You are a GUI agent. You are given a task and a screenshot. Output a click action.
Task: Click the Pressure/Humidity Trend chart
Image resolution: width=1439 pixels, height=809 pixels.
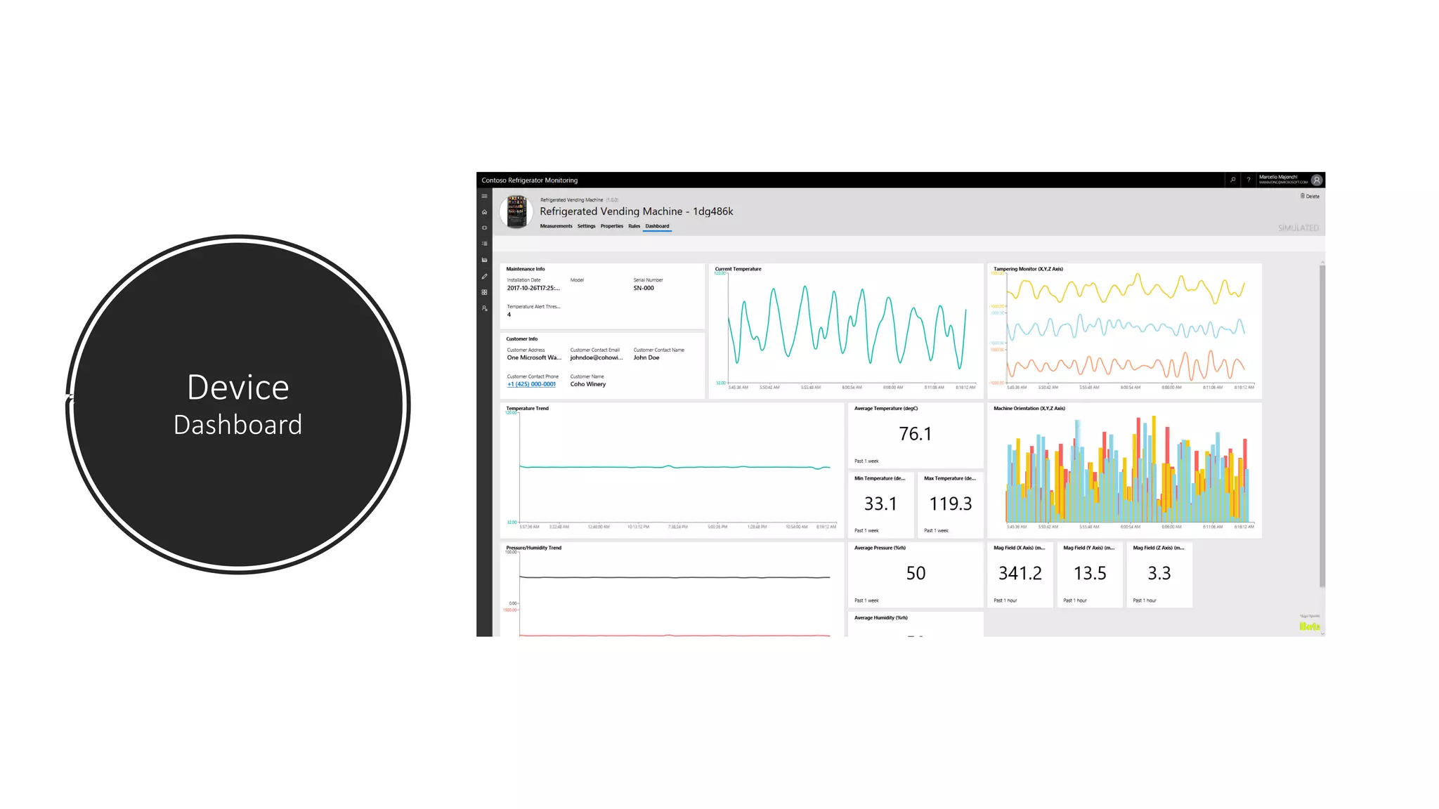672,590
